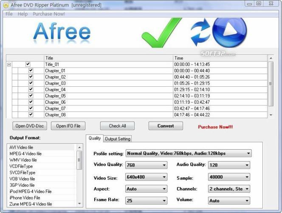Screen dimensions: 282x213
Task: Click the chapter list scrollbar thumb
Action: coord(271,84)
